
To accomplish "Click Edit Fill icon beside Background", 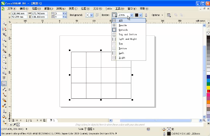I will [97, 15].
